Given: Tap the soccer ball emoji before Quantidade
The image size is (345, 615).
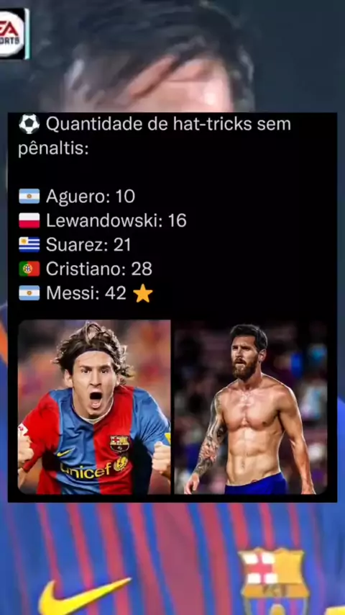Looking at the screenshot, I should click(x=29, y=125).
